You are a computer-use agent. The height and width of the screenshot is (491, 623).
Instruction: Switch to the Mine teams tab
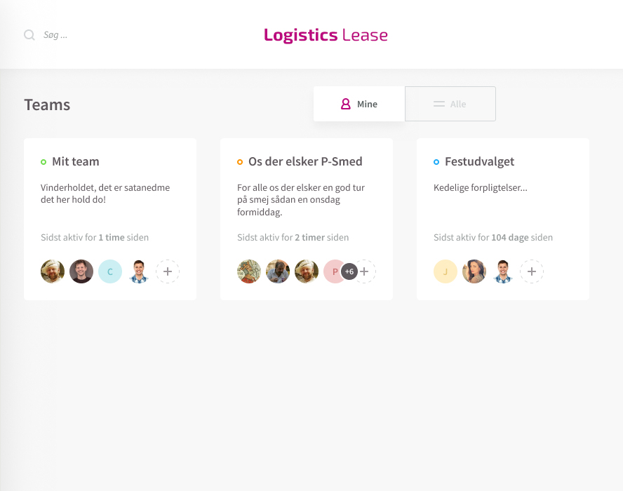coord(359,104)
